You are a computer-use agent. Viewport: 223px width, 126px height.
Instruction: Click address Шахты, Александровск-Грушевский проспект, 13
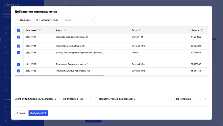pos(80,53)
